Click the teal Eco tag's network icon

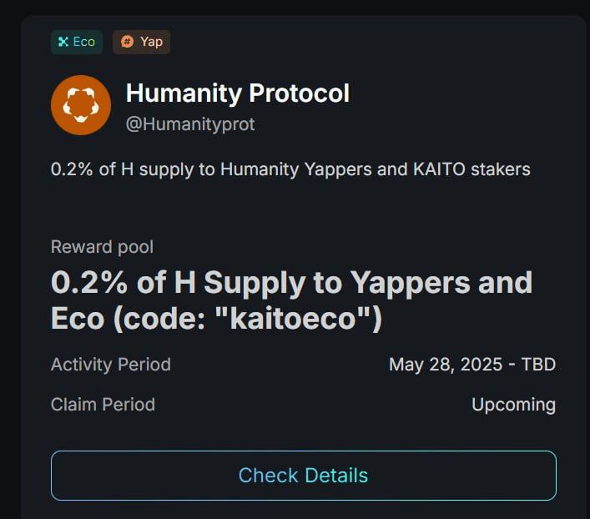pos(63,42)
